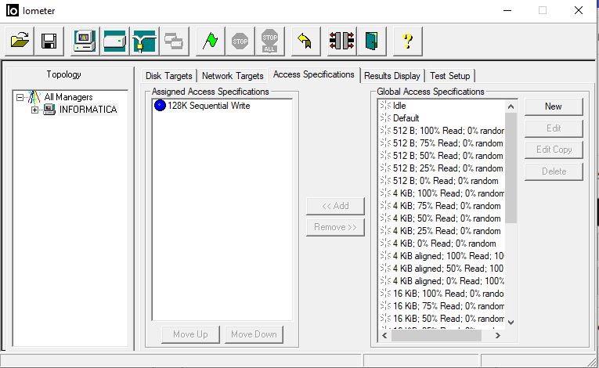Open About Iometer with question mark icon

click(407, 41)
